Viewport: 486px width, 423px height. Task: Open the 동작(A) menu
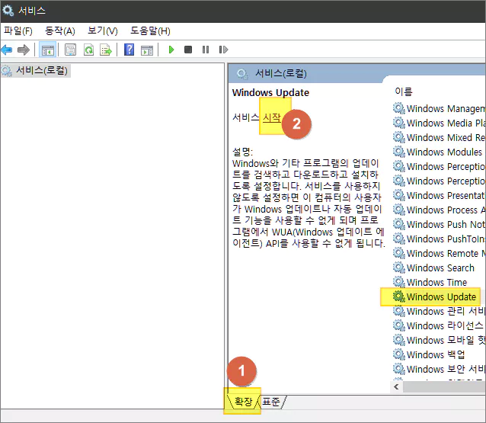[60, 31]
